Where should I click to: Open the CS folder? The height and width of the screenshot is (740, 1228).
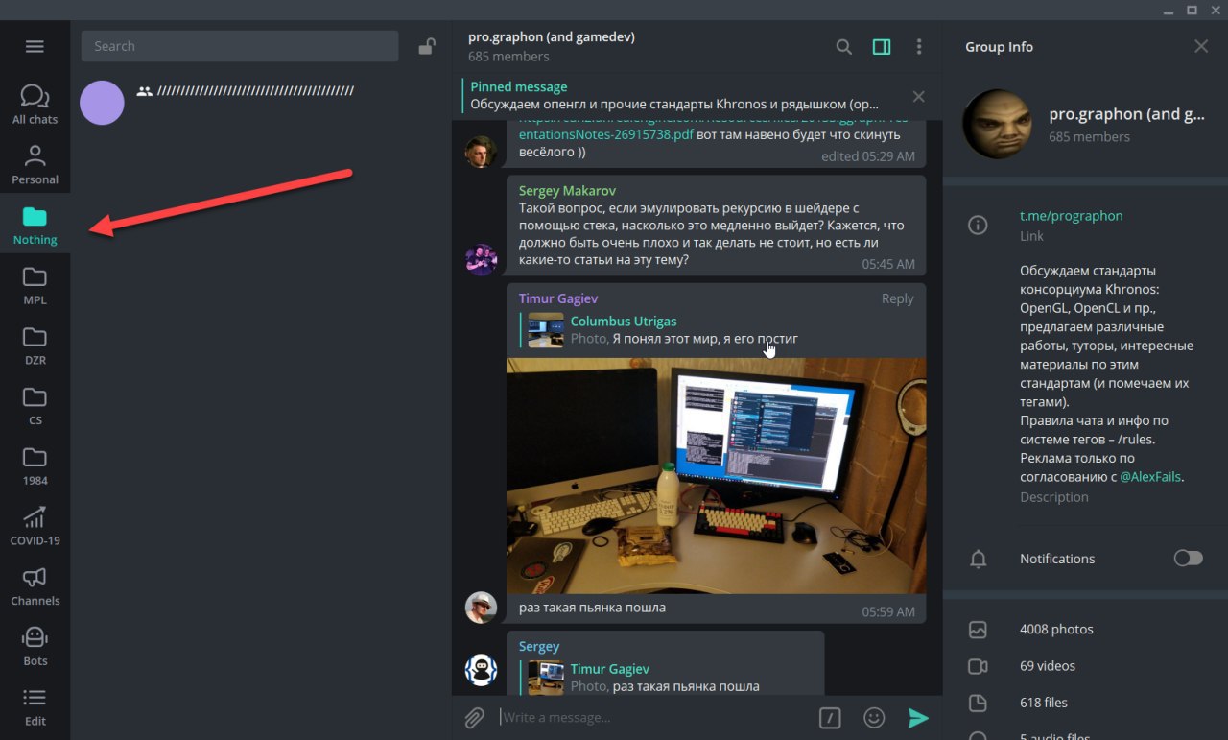(35, 406)
